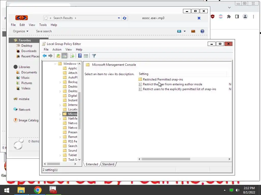The height and width of the screenshot is (195, 261).
Task: Expand the NetMeeting tree folder
Action: click(60, 119)
